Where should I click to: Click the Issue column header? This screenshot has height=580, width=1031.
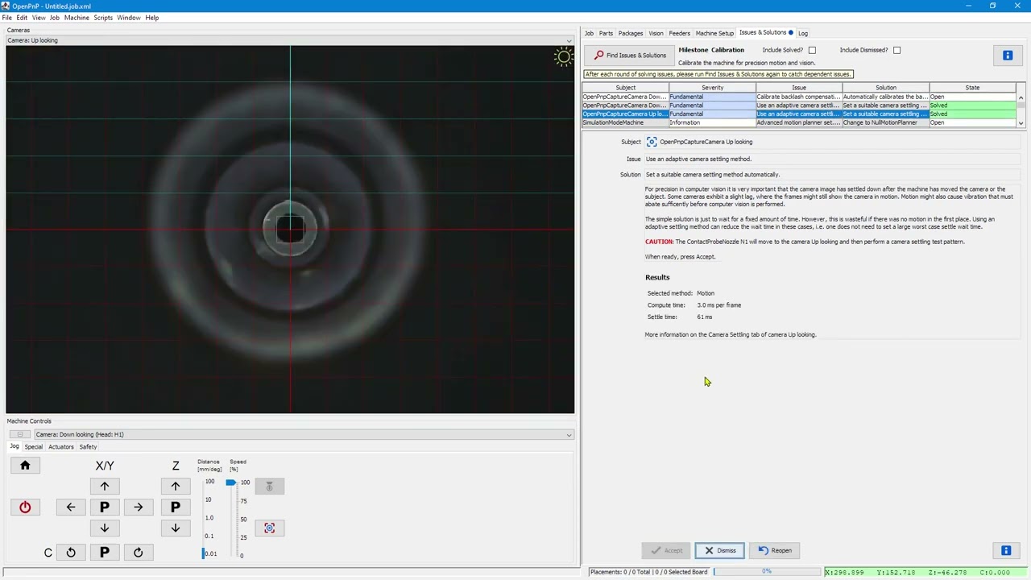[x=799, y=88]
